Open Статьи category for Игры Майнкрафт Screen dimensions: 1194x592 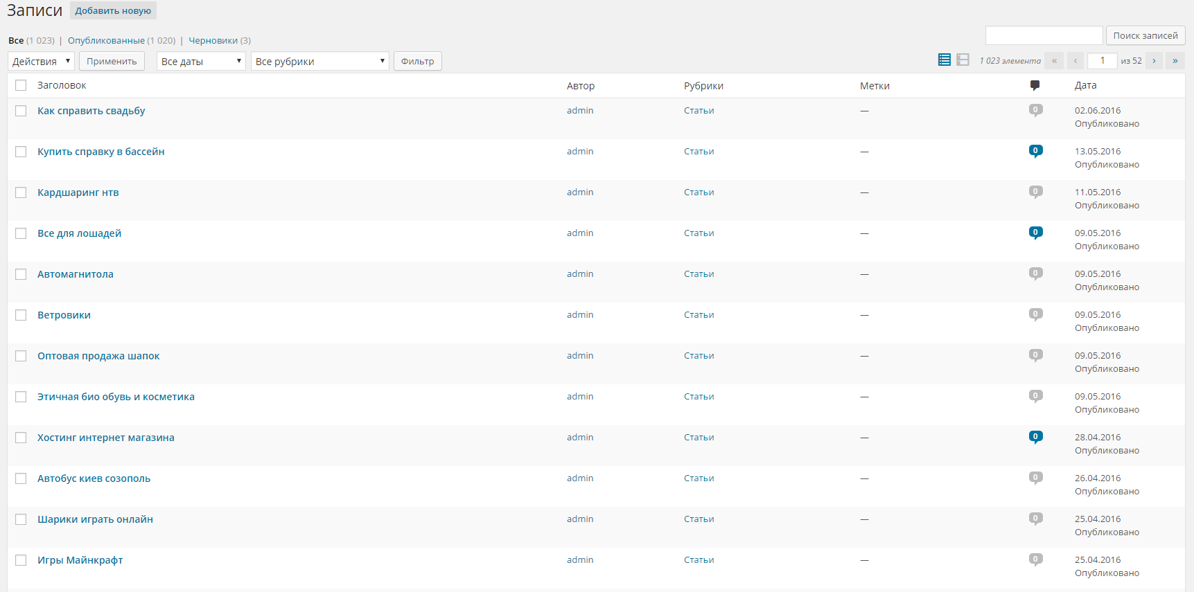pyautogui.click(x=699, y=560)
